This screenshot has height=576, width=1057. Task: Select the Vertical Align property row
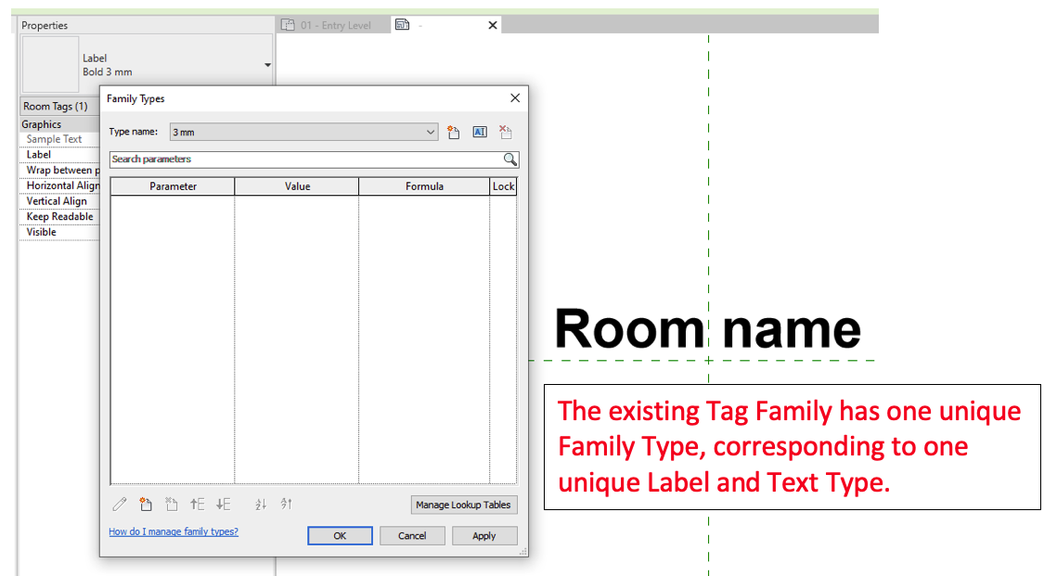coord(60,201)
